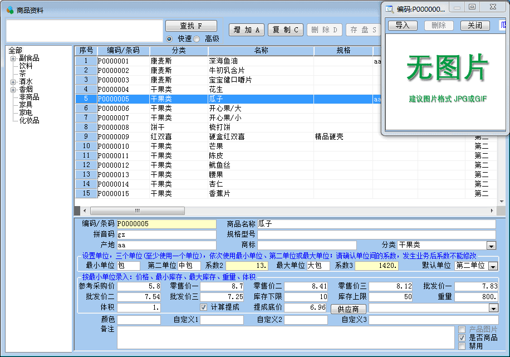Uncheck the 是否商品 checkbox
Image resolution: width=510 pixels, height=357 pixels.
(x=462, y=338)
